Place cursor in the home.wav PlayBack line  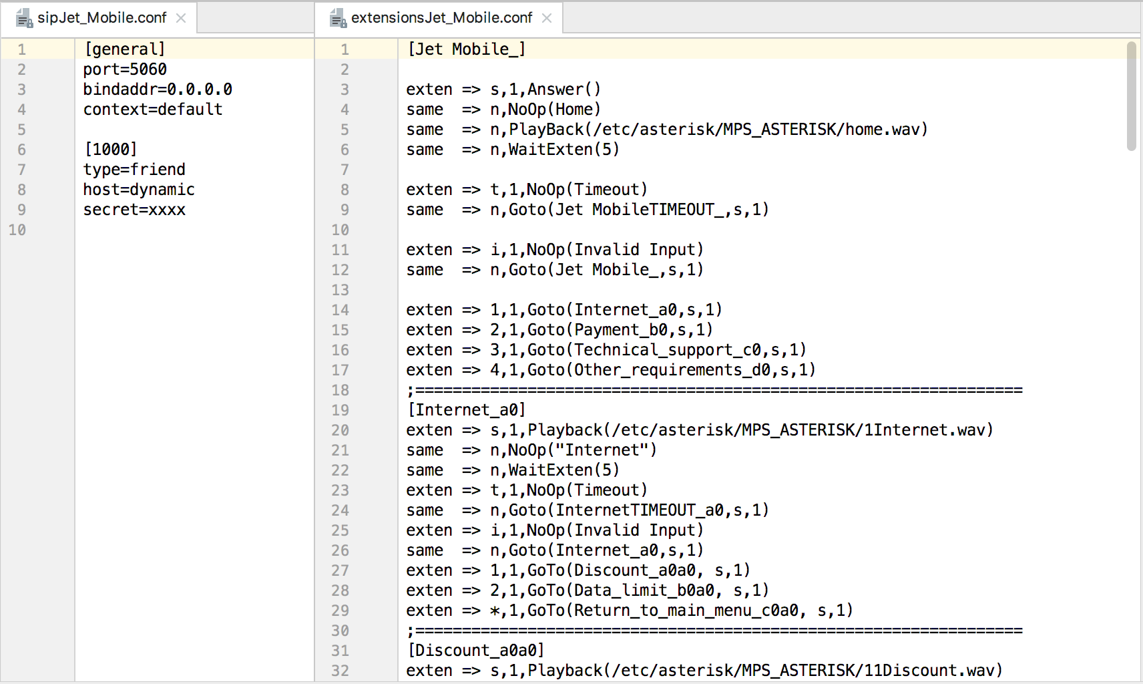click(666, 130)
